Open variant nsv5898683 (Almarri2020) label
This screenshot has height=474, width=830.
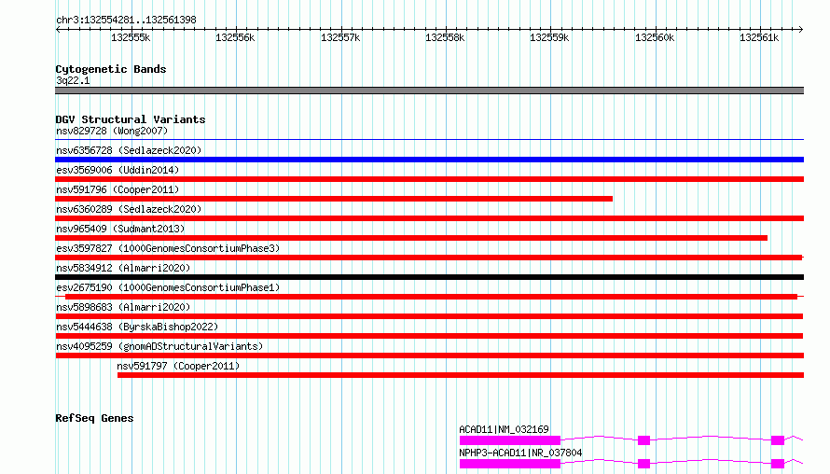click(x=123, y=307)
